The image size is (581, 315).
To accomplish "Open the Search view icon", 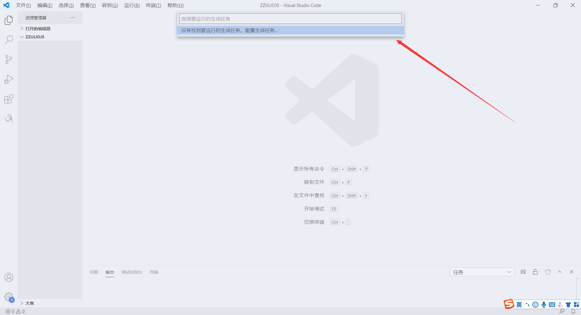I will coord(9,40).
